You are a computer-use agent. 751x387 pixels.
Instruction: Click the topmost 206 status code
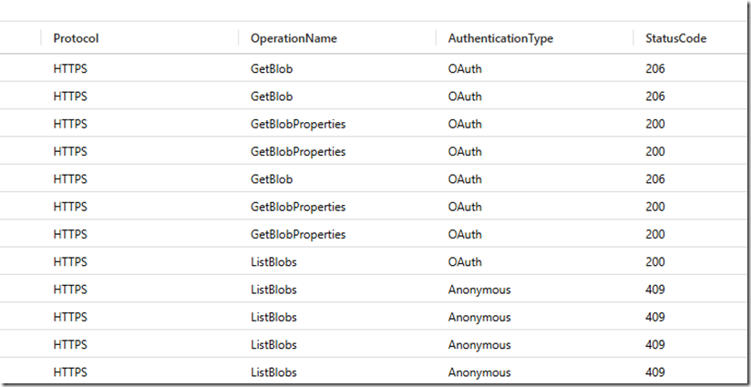pyautogui.click(x=654, y=68)
